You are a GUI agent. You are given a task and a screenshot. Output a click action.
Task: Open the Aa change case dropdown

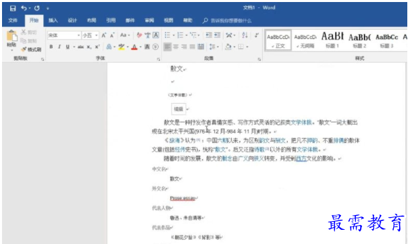click(x=125, y=35)
